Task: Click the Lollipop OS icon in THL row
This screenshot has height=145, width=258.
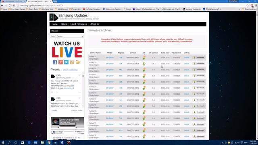Action: point(144,58)
